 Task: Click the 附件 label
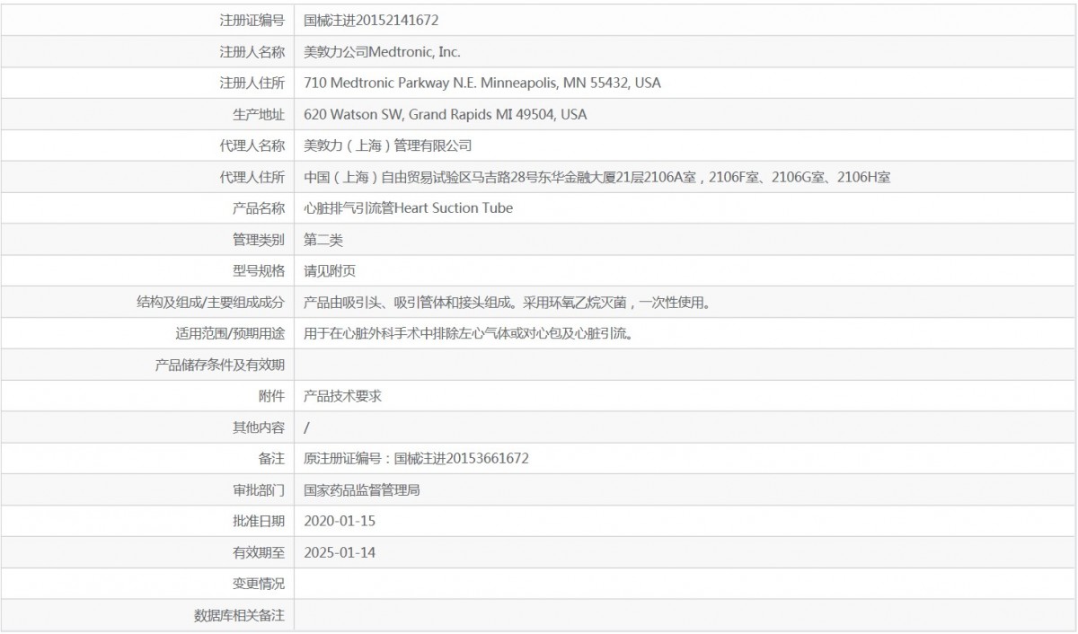tap(271, 396)
